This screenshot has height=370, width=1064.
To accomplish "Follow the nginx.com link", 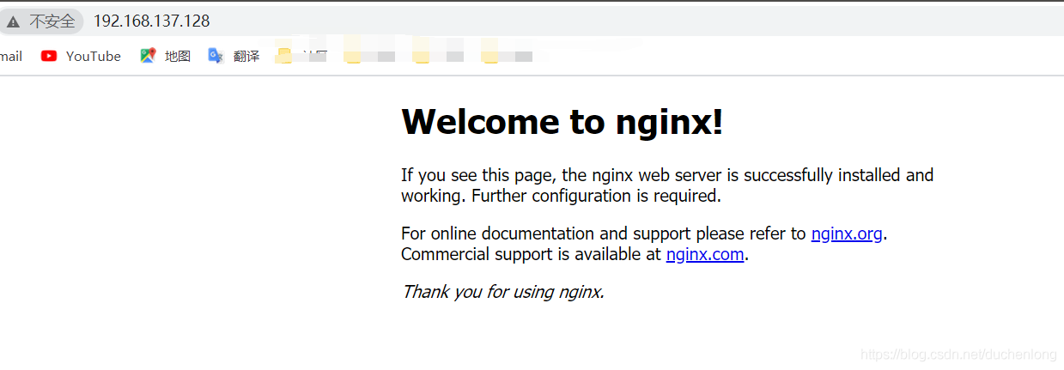I will click(705, 254).
